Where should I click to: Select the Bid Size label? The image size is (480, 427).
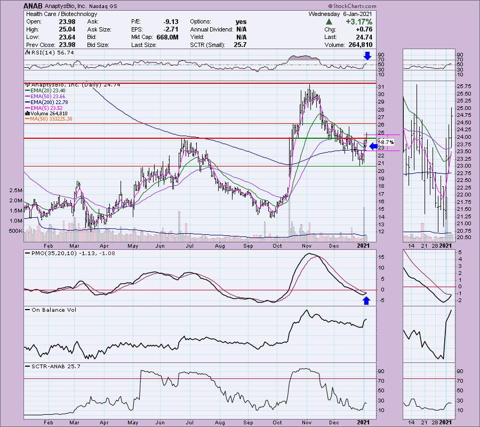98,45
